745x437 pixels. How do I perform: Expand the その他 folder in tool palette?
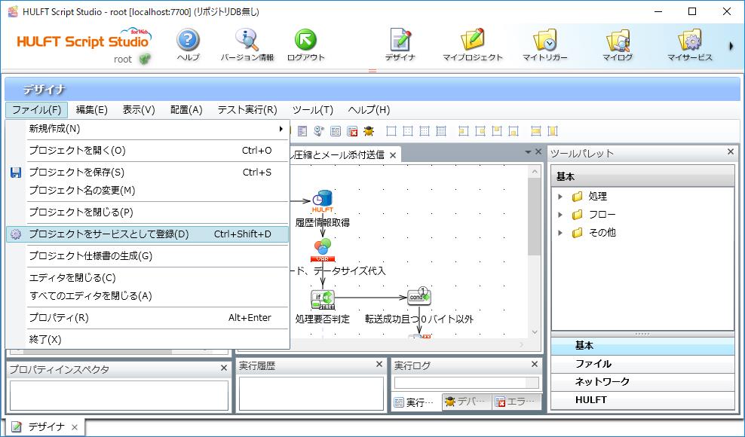[560, 233]
